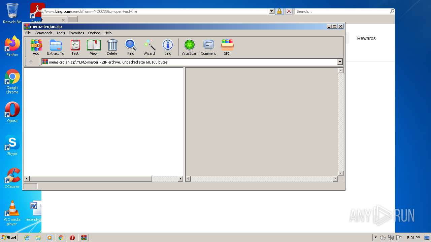Open Windows Explorer taskbar icon

(x=38, y=238)
